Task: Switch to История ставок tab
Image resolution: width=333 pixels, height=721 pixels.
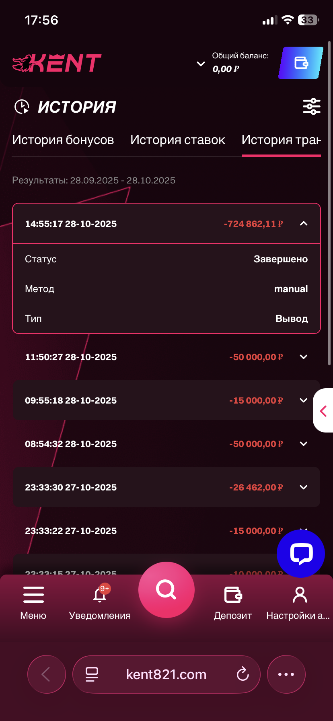Action: pos(178,140)
